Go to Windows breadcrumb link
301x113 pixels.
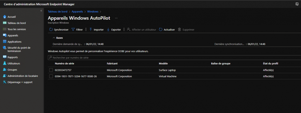click(x=93, y=12)
